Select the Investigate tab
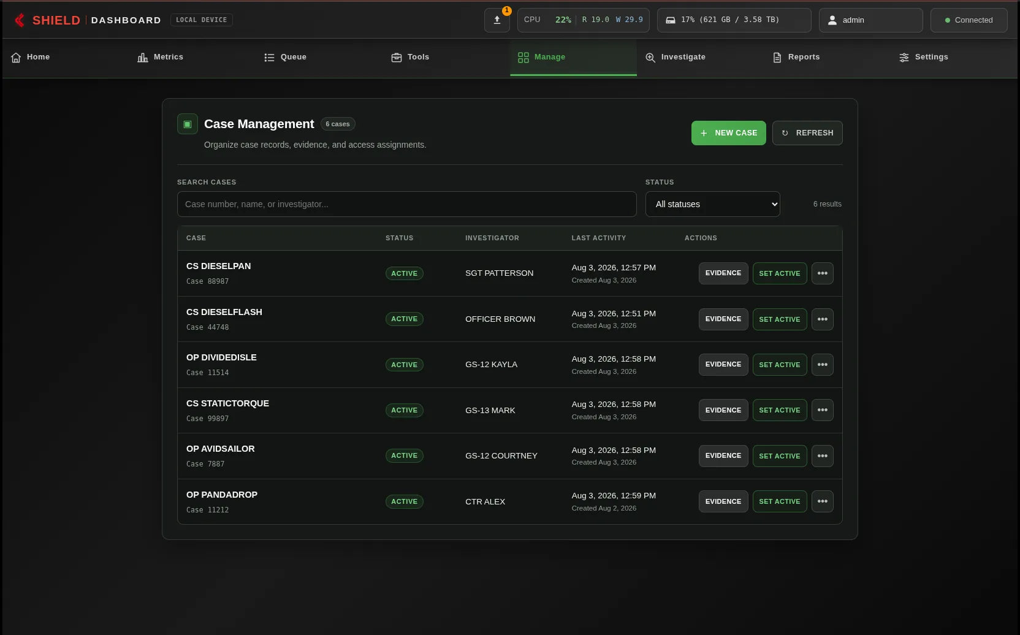 click(x=701, y=58)
